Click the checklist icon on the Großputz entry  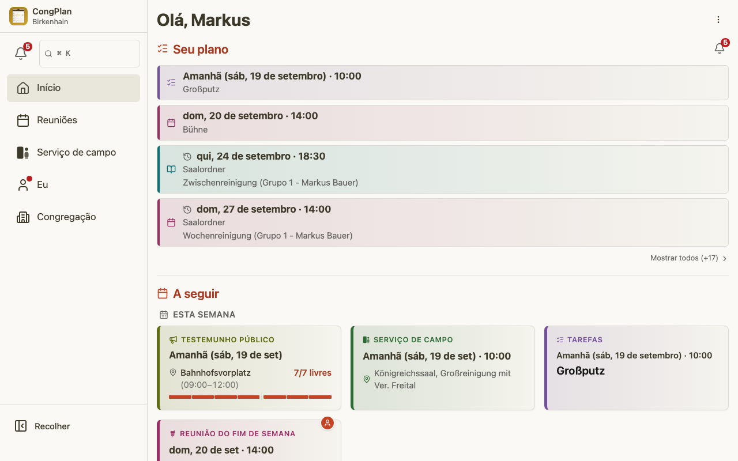tap(171, 82)
